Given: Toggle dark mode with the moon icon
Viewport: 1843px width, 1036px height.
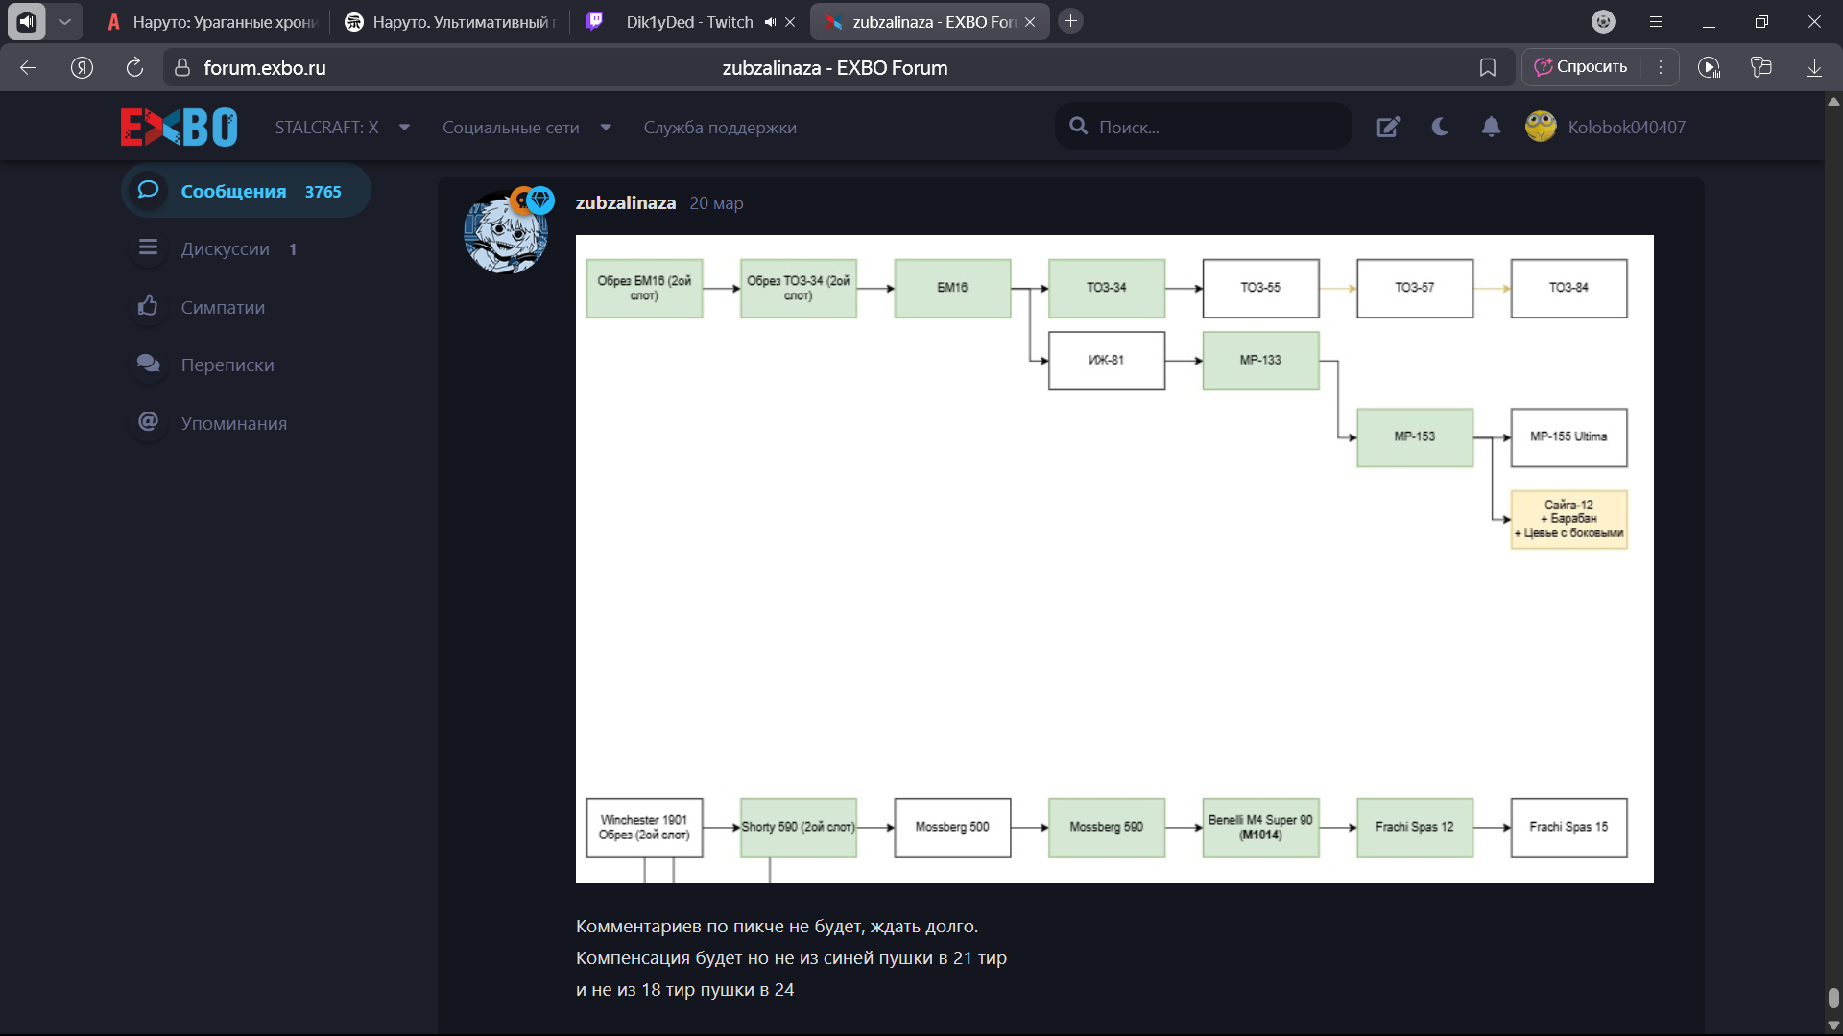Looking at the screenshot, I should [x=1440, y=127].
